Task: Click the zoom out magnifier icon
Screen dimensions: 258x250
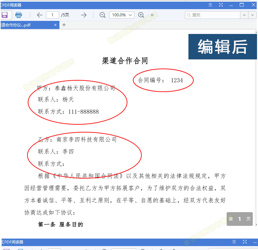Action: pos(102,15)
